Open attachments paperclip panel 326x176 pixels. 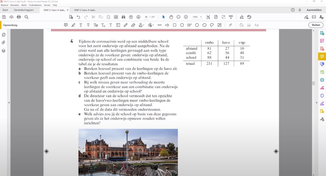(4, 43)
